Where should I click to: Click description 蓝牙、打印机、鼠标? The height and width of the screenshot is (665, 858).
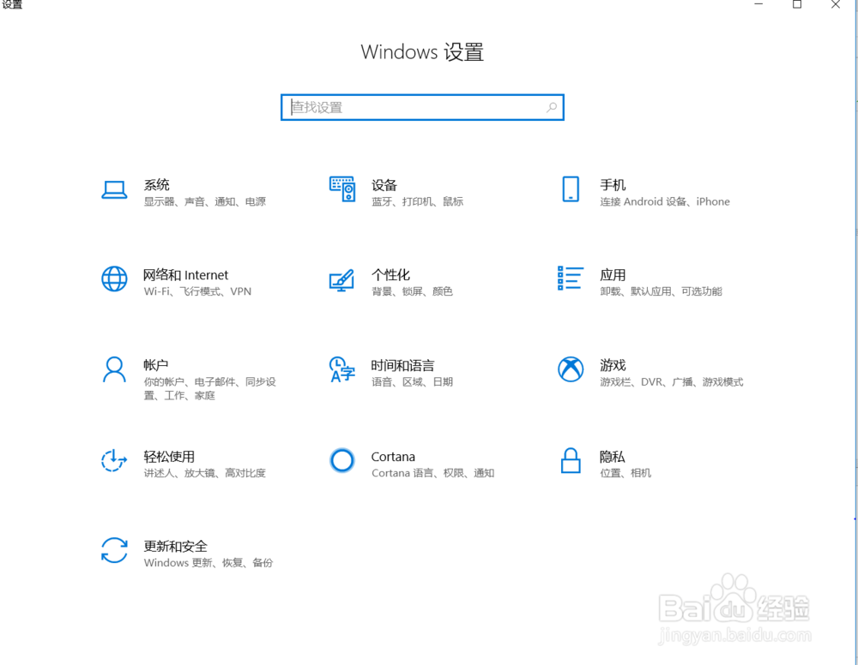pyautogui.click(x=418, y=201)
